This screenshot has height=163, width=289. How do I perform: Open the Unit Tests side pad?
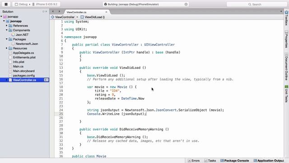tap(286, 94)
